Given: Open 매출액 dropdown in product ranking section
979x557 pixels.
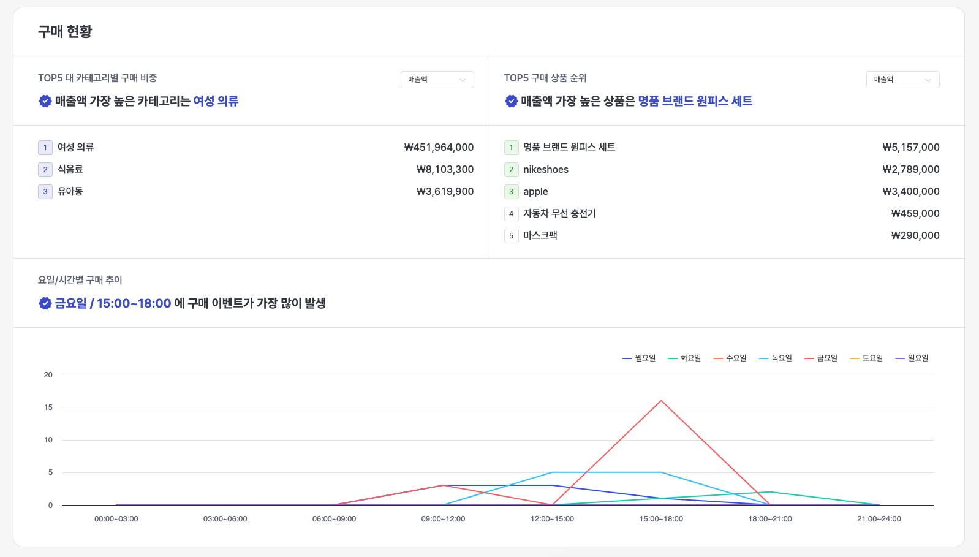Looking at the screenshot, I should tap(902, 80).
